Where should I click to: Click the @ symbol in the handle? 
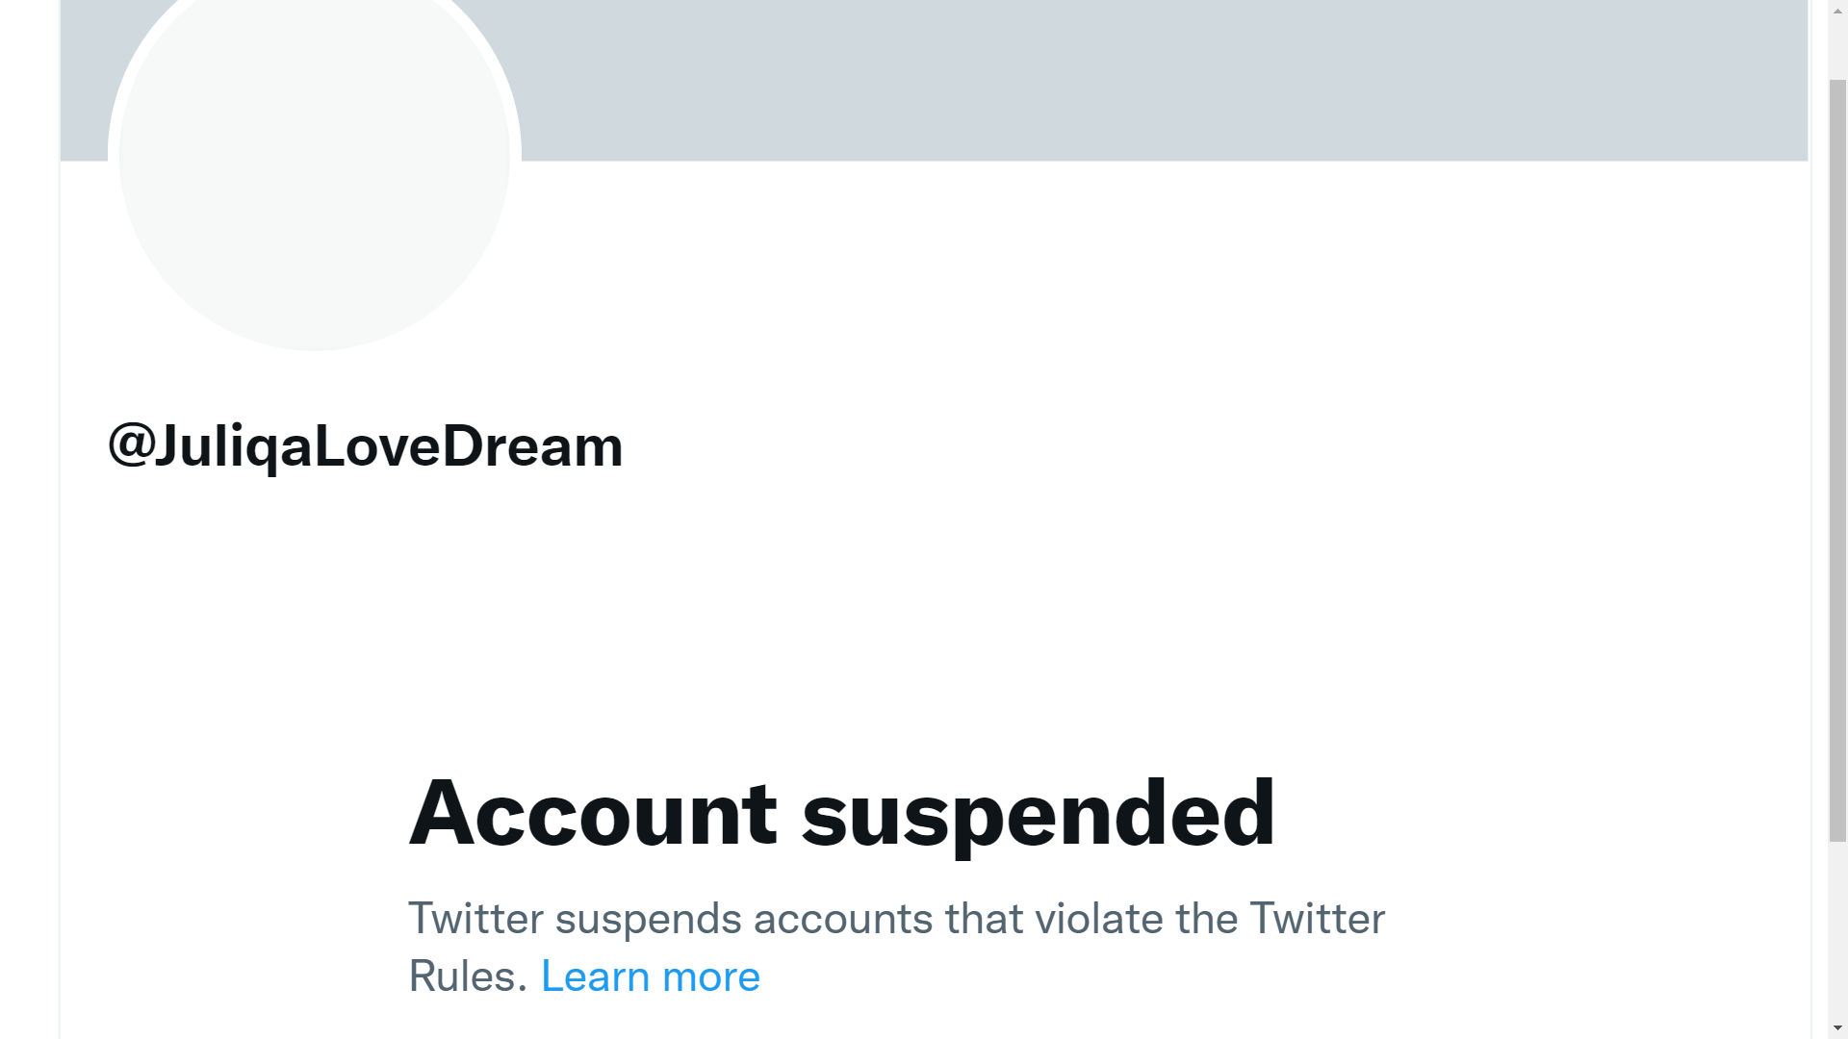131,444
